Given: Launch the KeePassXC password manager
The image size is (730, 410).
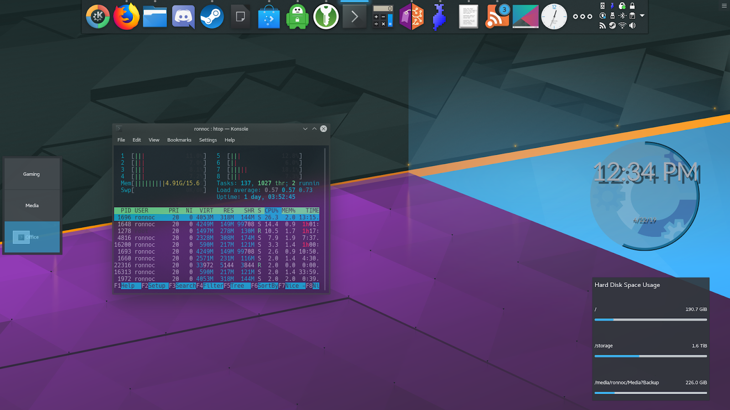Looking at the screenshot, I should pos(326,17).
